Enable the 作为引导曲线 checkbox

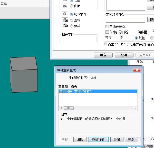point(107,32)
